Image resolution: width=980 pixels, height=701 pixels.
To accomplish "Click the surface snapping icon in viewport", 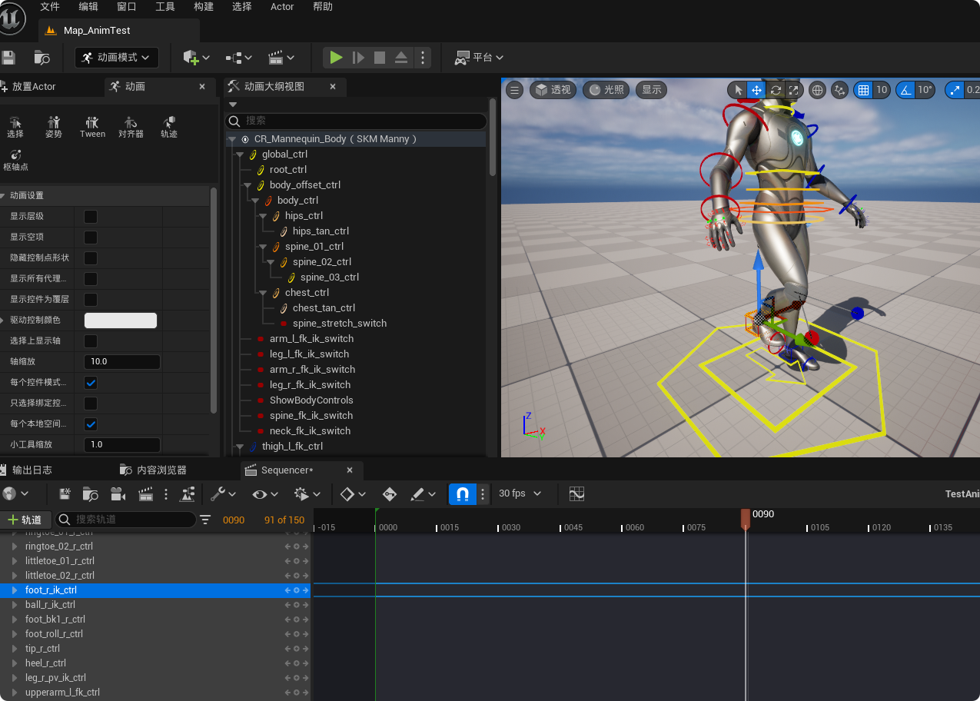I will click(x=839, y=90).
